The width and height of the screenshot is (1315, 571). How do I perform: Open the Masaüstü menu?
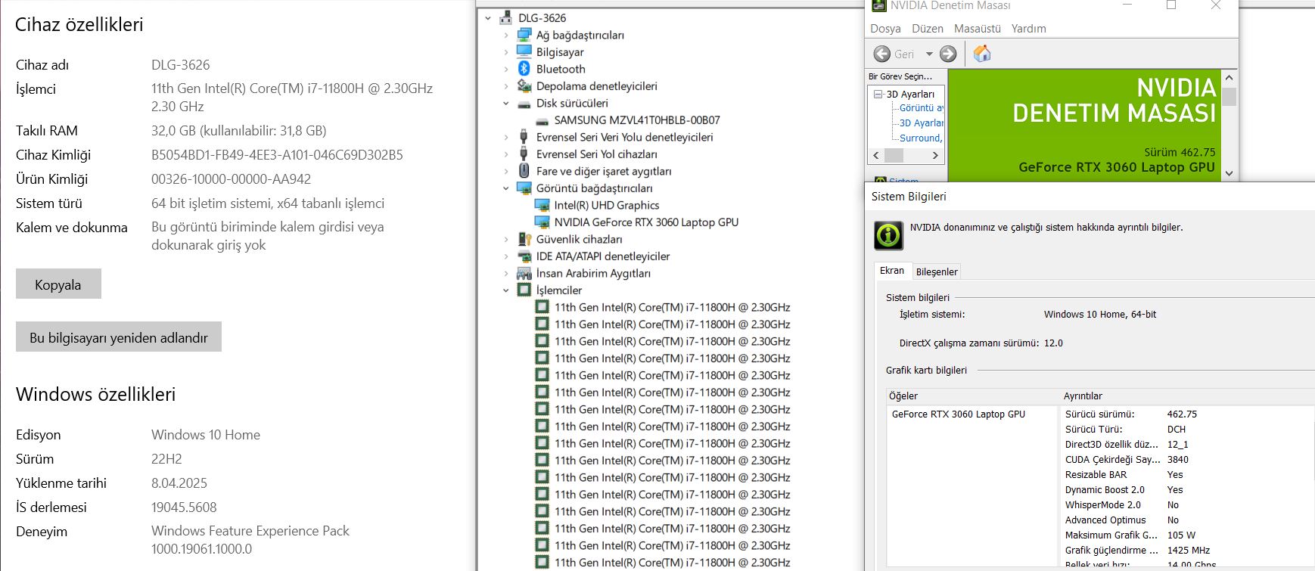[x=978, y=29]
